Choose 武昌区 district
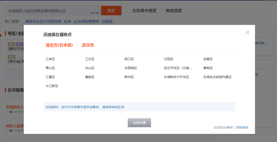This screenshot has width=277, height=142. (x=208, y=59)
